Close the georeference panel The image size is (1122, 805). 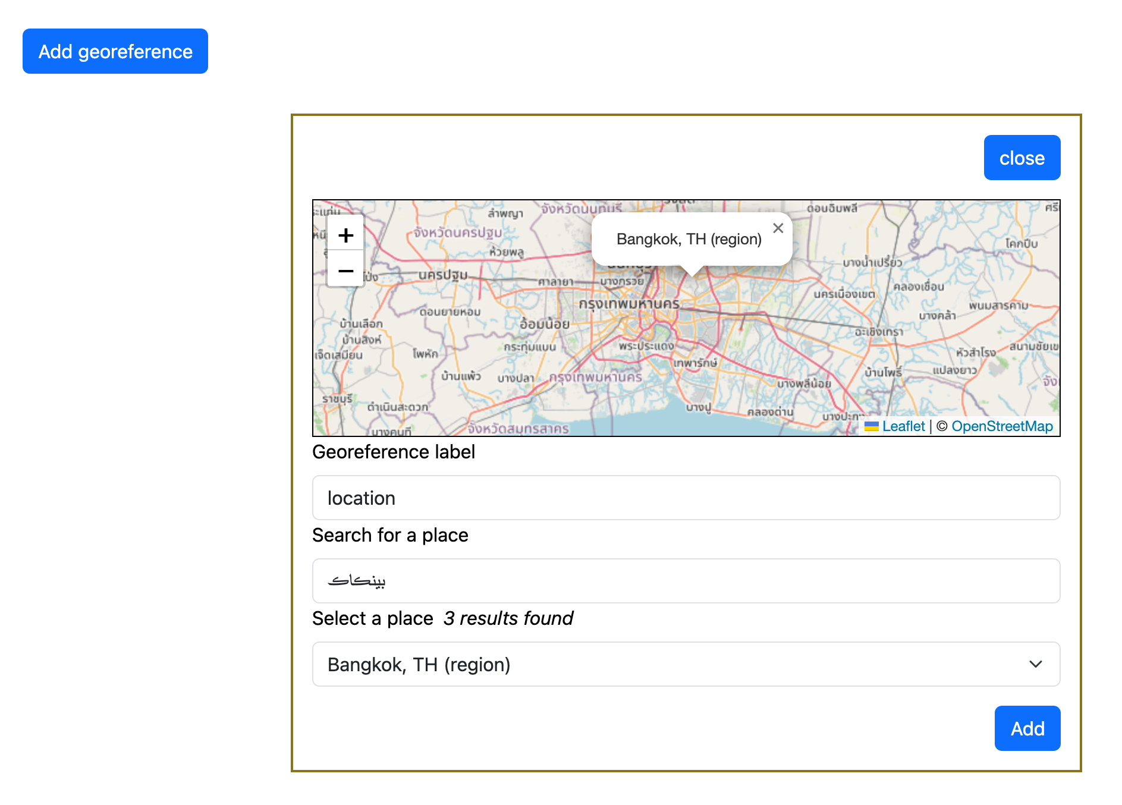point(1022,158)
